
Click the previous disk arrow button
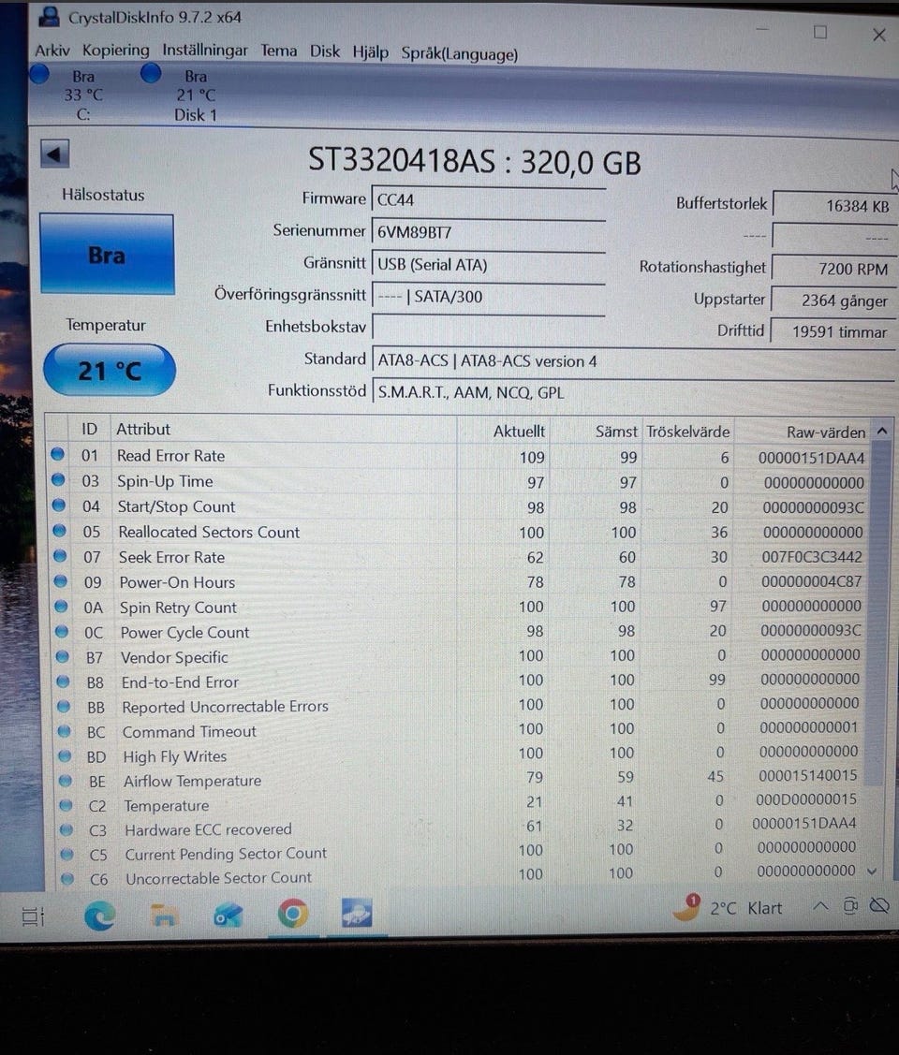click(55, 154)
